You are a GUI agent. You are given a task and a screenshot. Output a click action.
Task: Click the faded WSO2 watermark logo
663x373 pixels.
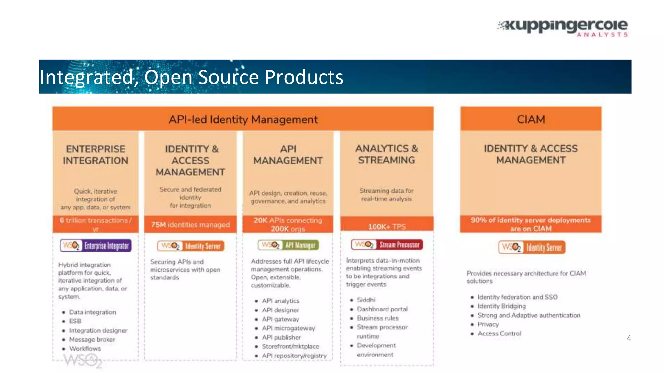(83, 361)
